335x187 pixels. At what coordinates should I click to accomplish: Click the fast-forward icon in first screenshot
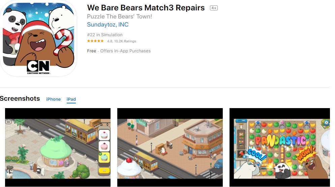point(8,122)
